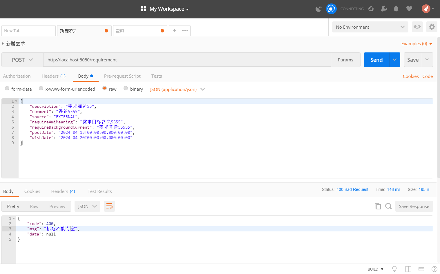Select the form-data radio button
The height and width of the screenshot is (274, 440).
click(7, 88)
